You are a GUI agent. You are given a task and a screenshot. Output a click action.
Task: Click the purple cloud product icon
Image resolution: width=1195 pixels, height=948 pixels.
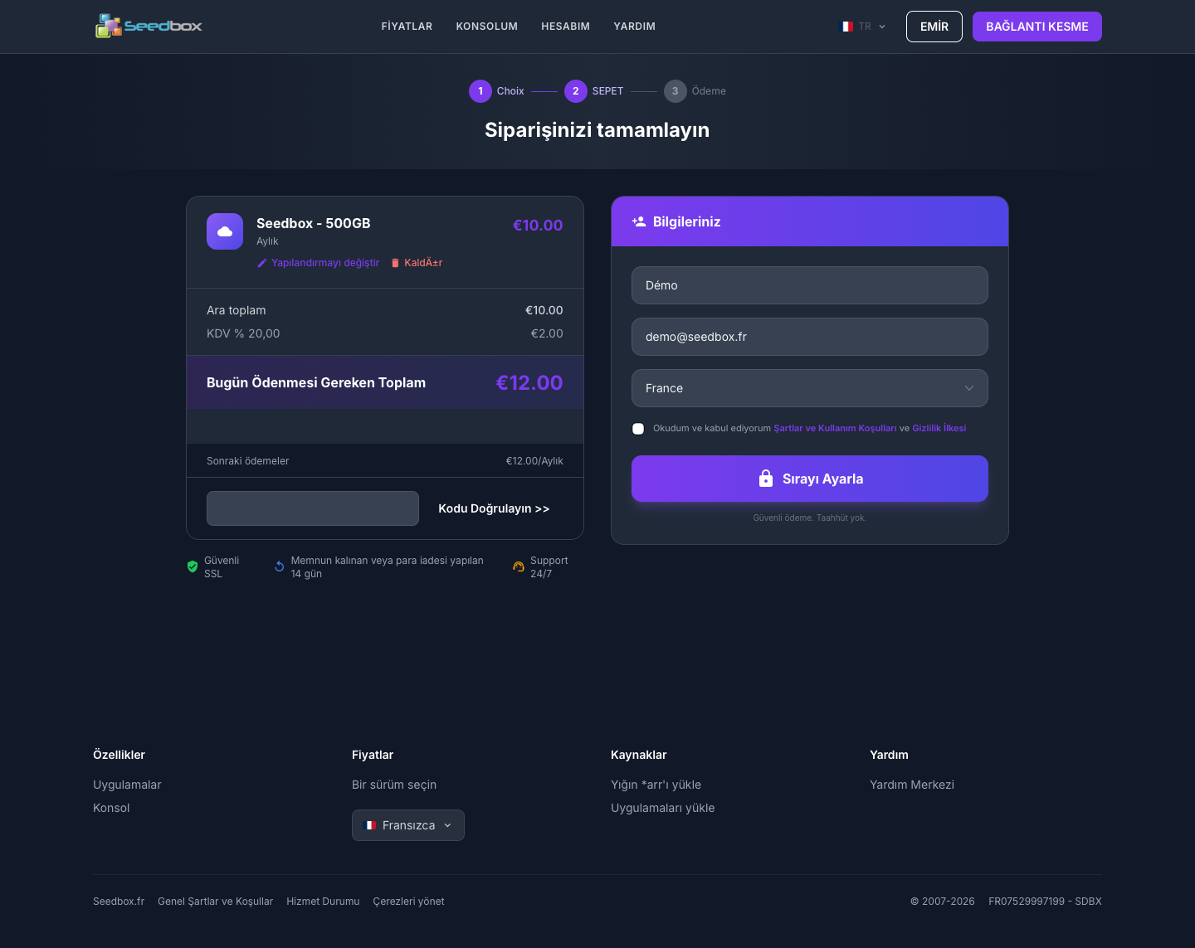tap(225, 231)
